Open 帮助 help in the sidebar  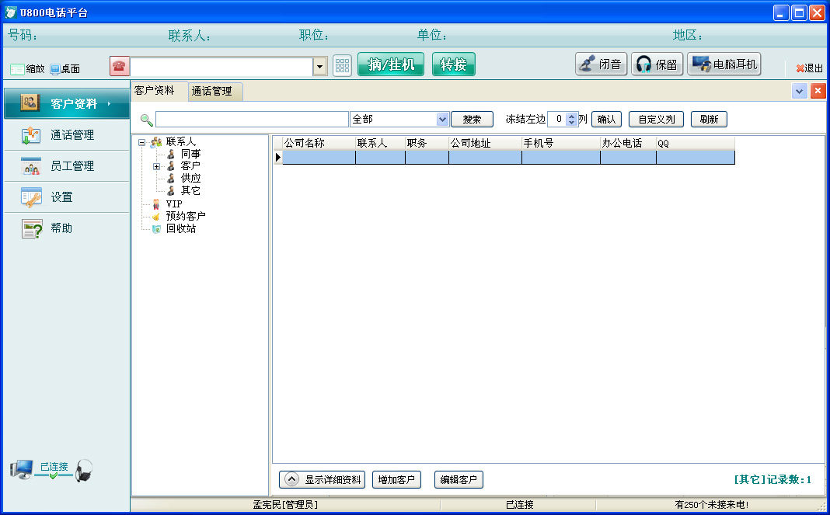tap(66, 228)
